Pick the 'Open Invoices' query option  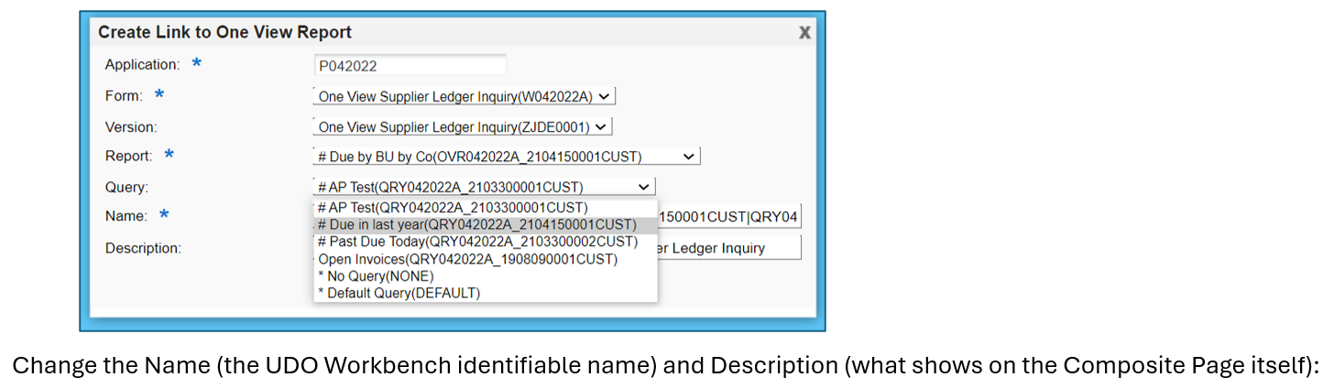pos(467,259)
